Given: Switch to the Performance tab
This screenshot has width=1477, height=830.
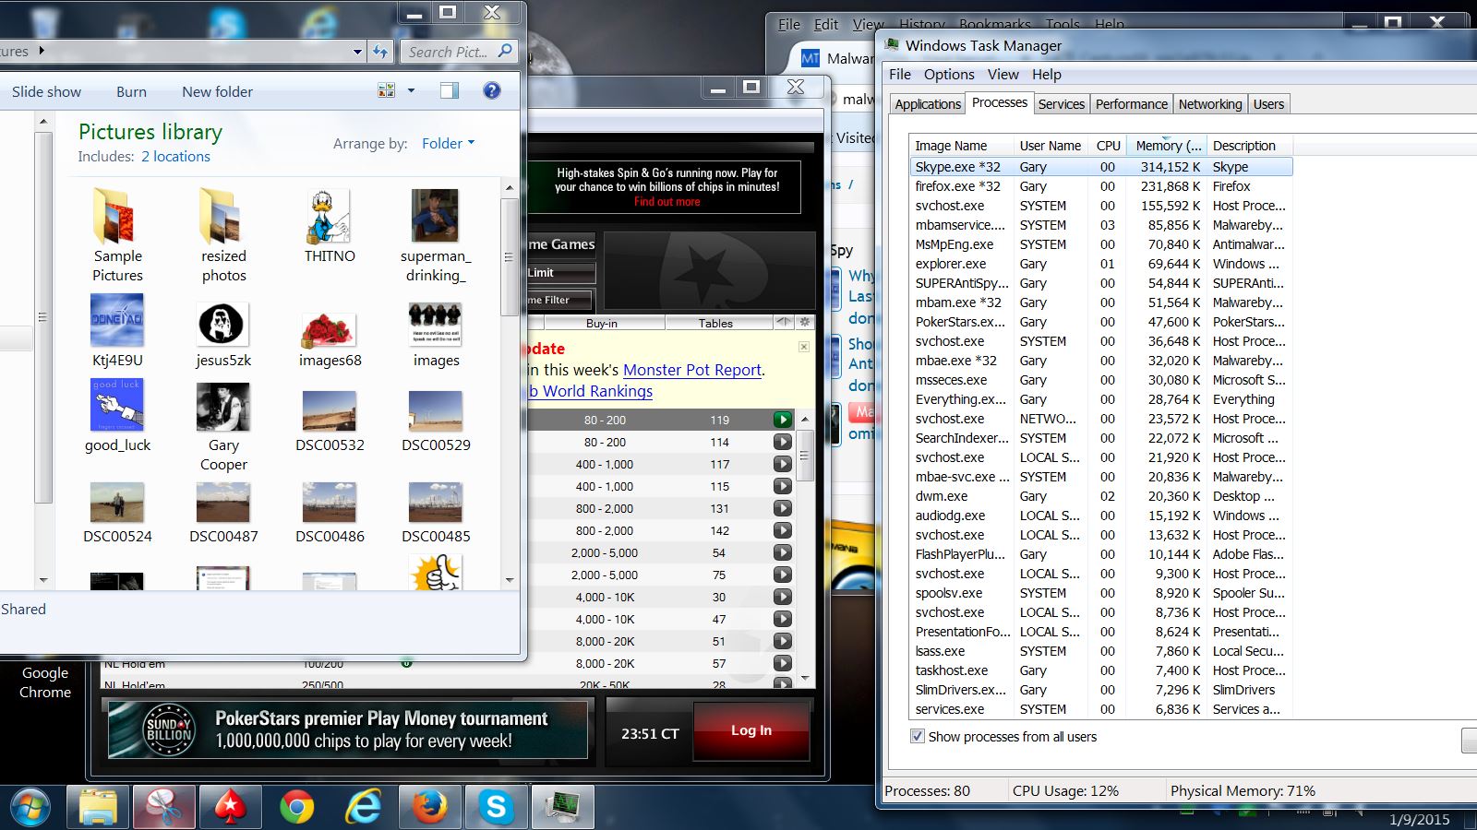Looking at the screenshot, I should [1131, 104].
